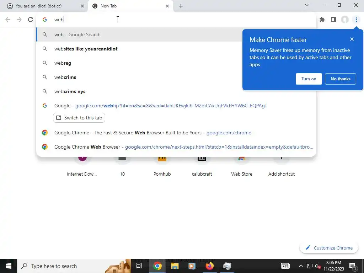The height and width of the screenshot is (273, 364).
Task: Open the 'Internet Dow...' shortcut
Action: click(x=82, y=166)
